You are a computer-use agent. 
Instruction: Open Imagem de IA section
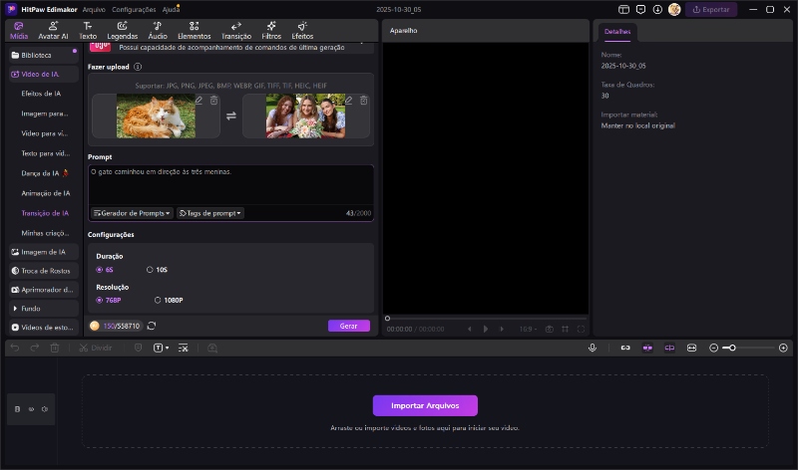(x=44, y=252)
